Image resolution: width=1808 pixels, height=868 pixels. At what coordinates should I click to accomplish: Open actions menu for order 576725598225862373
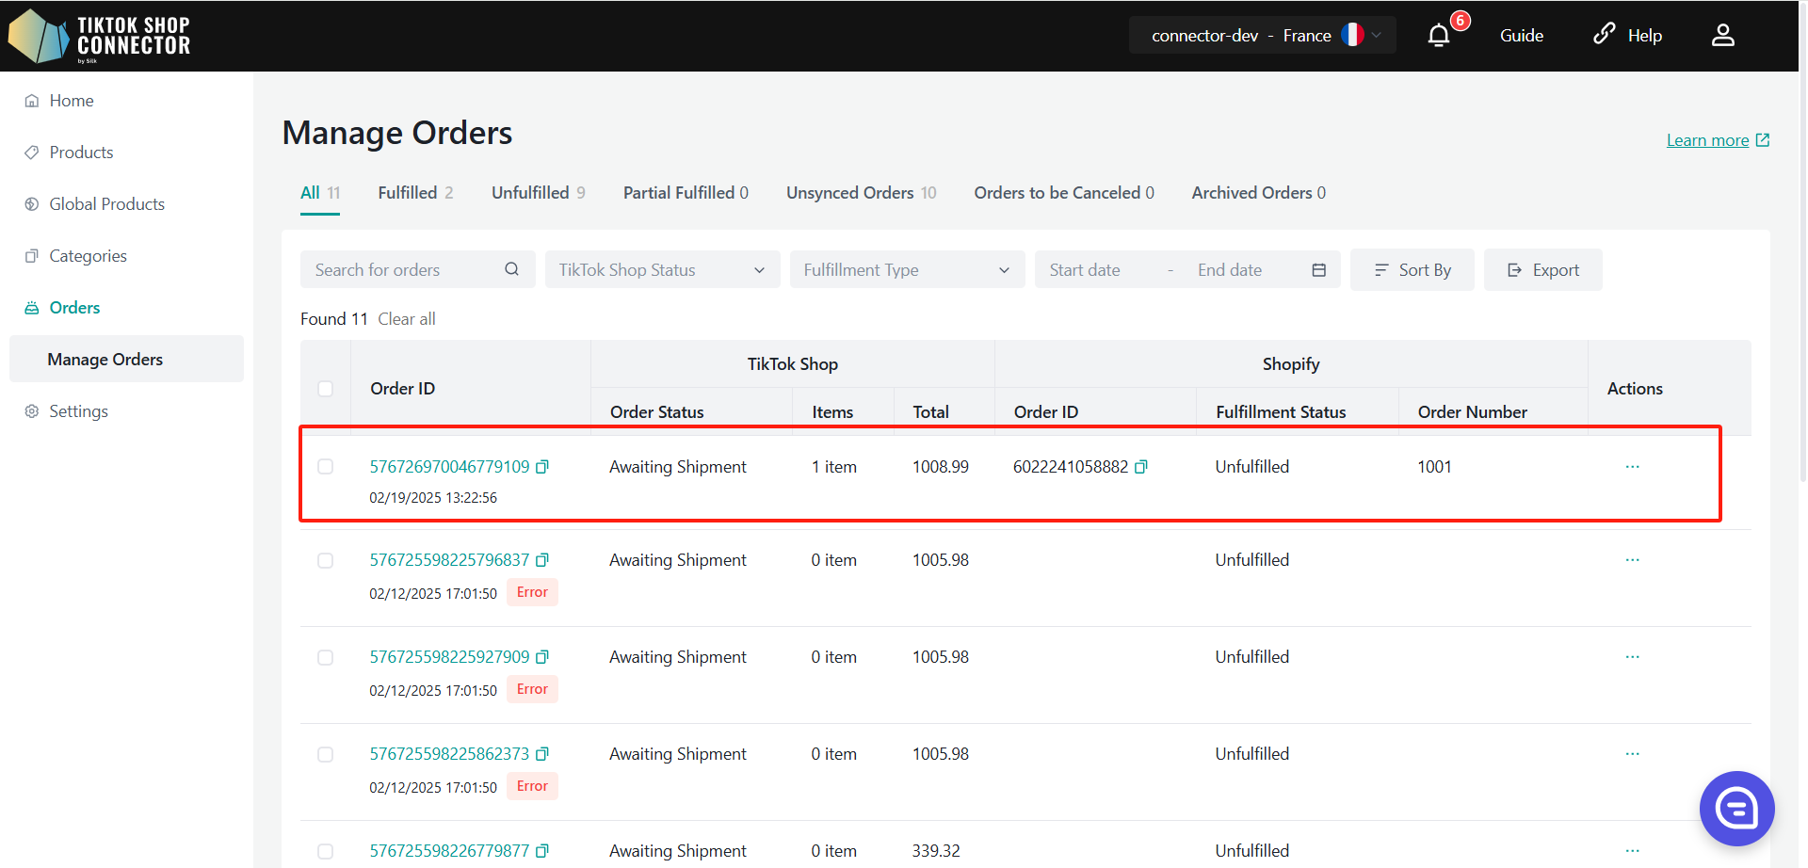(1632, 754)
